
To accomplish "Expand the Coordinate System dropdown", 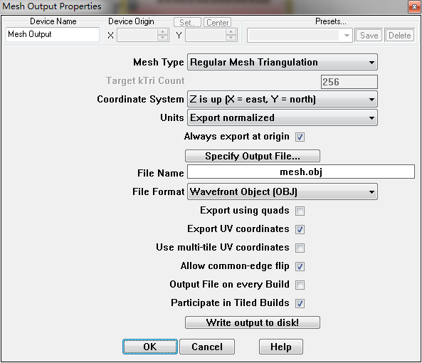I will pos(283,100).
